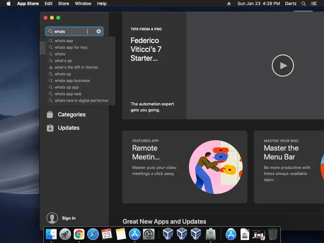Pick the 'whats app web' suggestion
The height and width of the screenshot is (243, 324).
point(81,94)
